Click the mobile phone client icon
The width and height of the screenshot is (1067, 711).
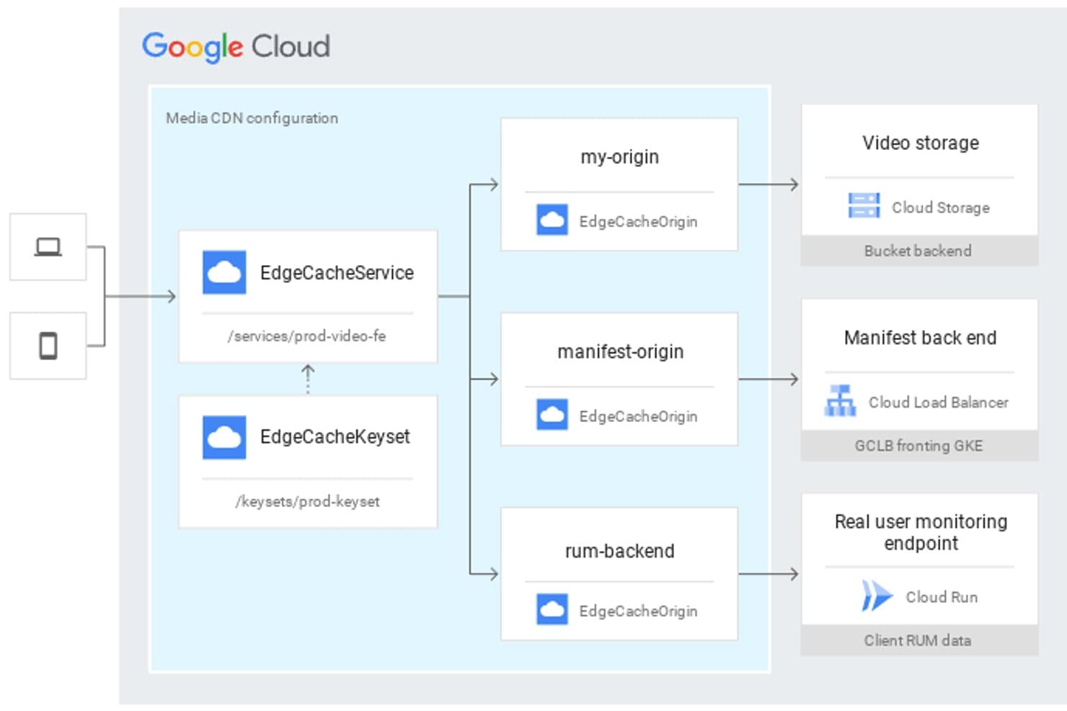[x=48, y=346]
